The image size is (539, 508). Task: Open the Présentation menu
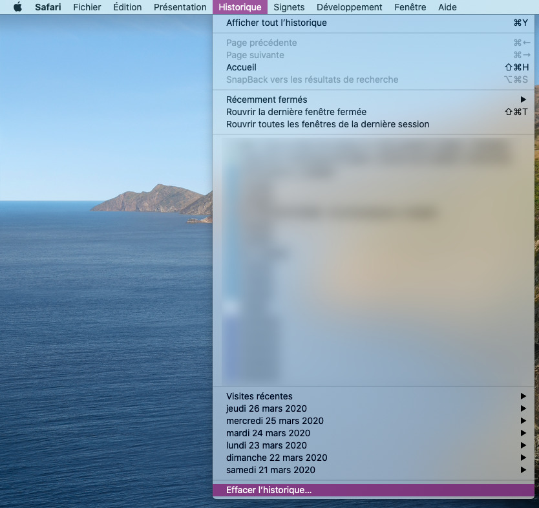180,7
